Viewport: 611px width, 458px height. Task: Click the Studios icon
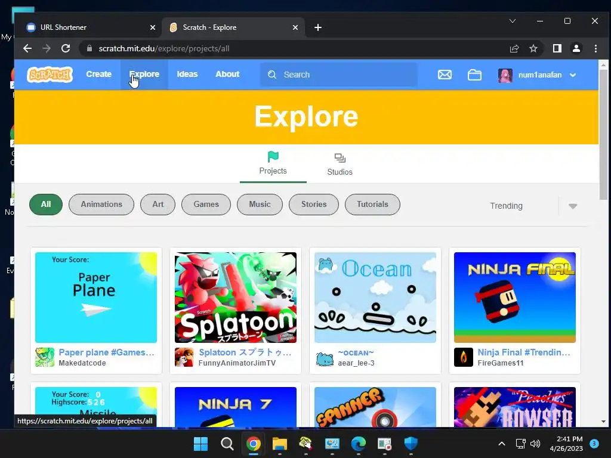[340, 157]
